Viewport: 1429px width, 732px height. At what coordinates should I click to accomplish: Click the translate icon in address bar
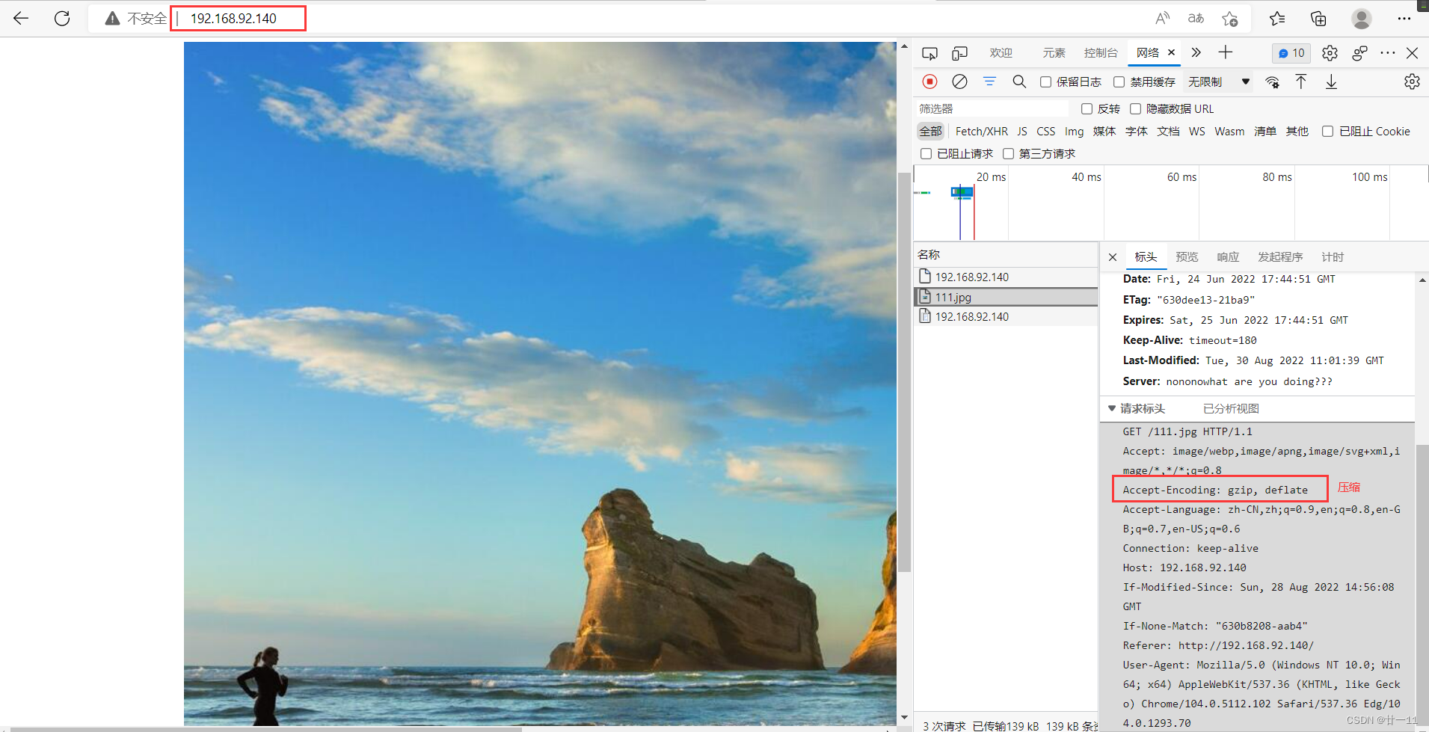point(1196,19)
